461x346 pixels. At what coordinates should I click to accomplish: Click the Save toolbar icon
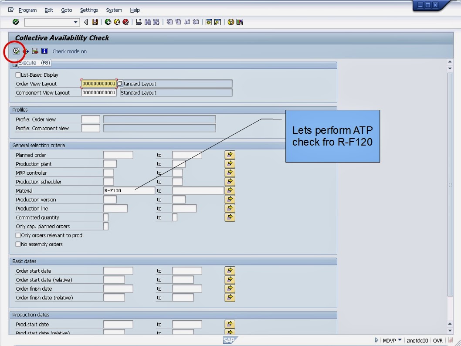[x=95, y=21]
